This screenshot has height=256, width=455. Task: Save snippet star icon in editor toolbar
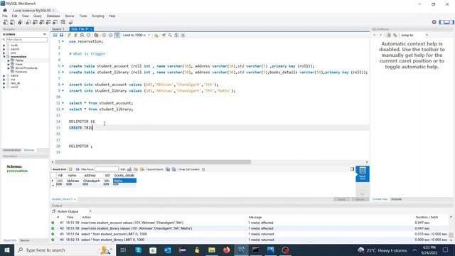click(x=156, y=35)
